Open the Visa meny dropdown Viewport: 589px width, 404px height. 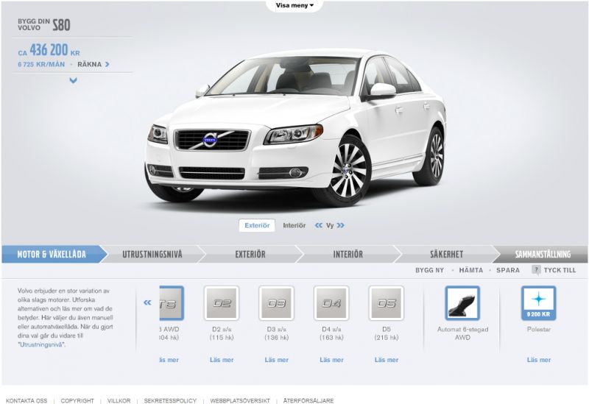coord(294,5)
